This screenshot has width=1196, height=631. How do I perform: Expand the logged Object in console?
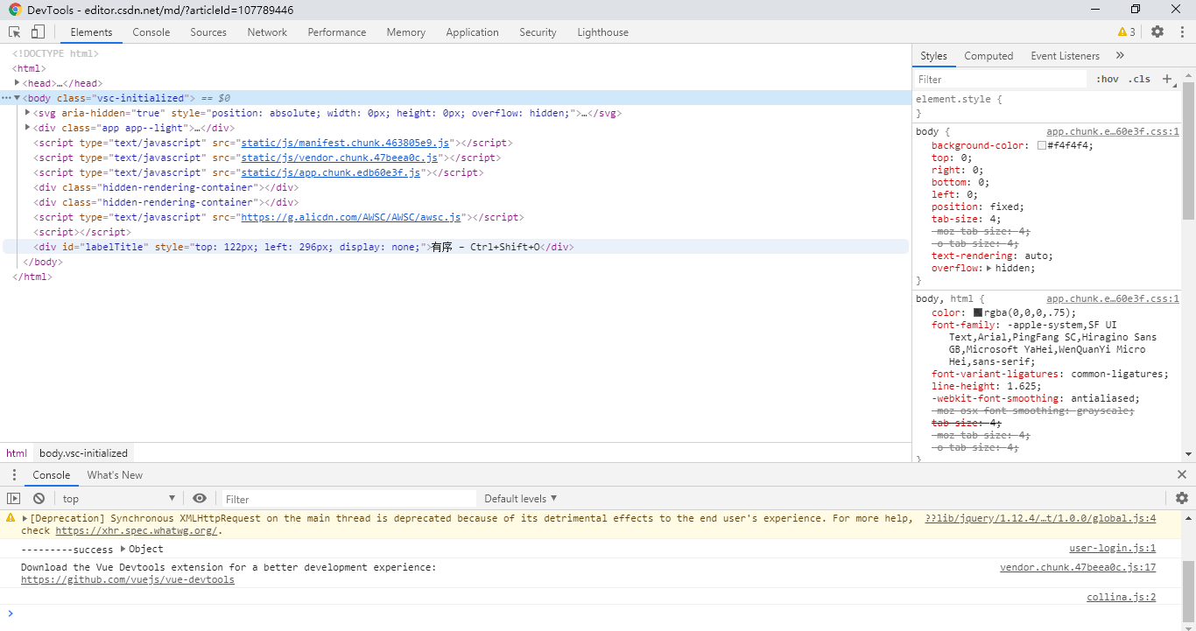tap(123, 549)
